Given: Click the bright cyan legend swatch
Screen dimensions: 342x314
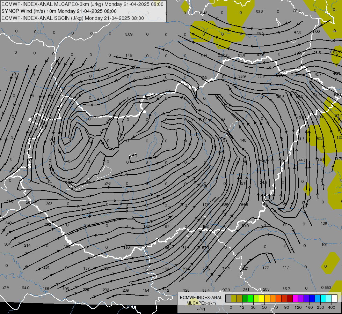Looking at the screenshot, I should pos(323,298).
